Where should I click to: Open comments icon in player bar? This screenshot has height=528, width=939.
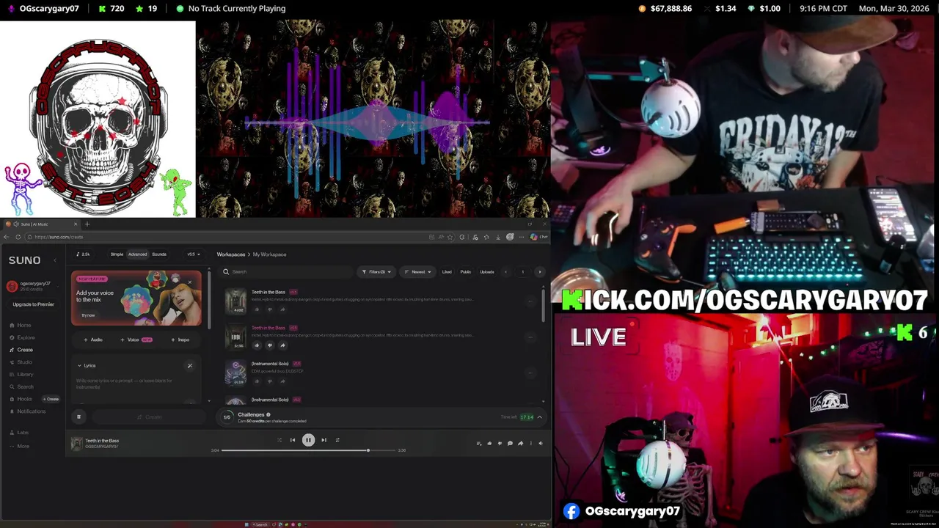tap(510, 443)
